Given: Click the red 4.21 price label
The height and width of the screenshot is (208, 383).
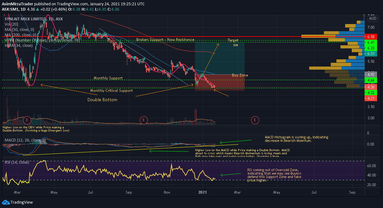Looking at the screenshot, I should [x=371, y=98].
